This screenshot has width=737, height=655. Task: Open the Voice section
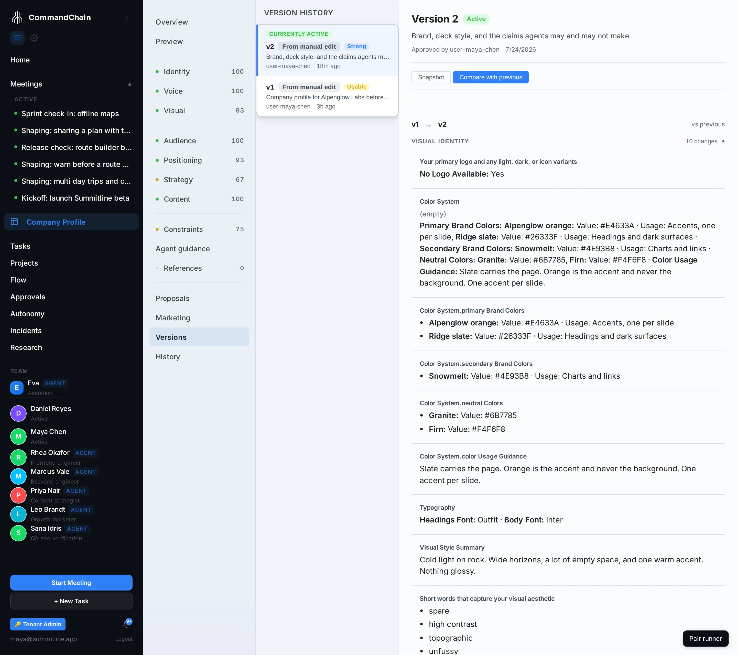[199, 91]
